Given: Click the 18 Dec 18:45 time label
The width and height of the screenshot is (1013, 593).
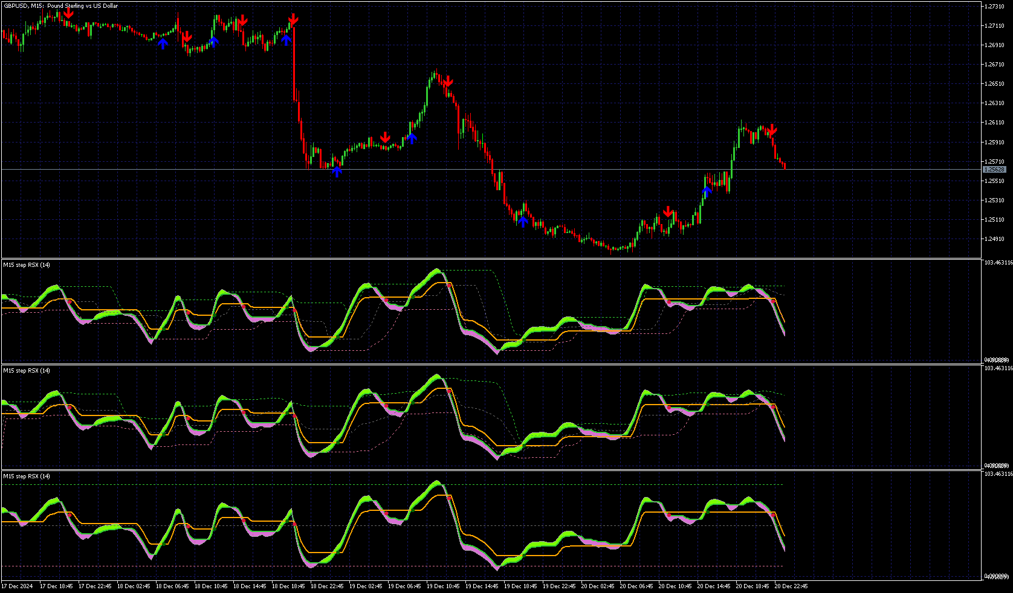Looking at the screenshot, I should [288, 586].
